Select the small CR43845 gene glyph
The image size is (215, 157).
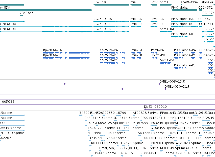[x=21, y=15]
